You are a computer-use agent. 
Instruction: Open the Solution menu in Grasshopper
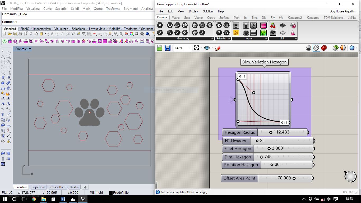[x=208, y=11]
